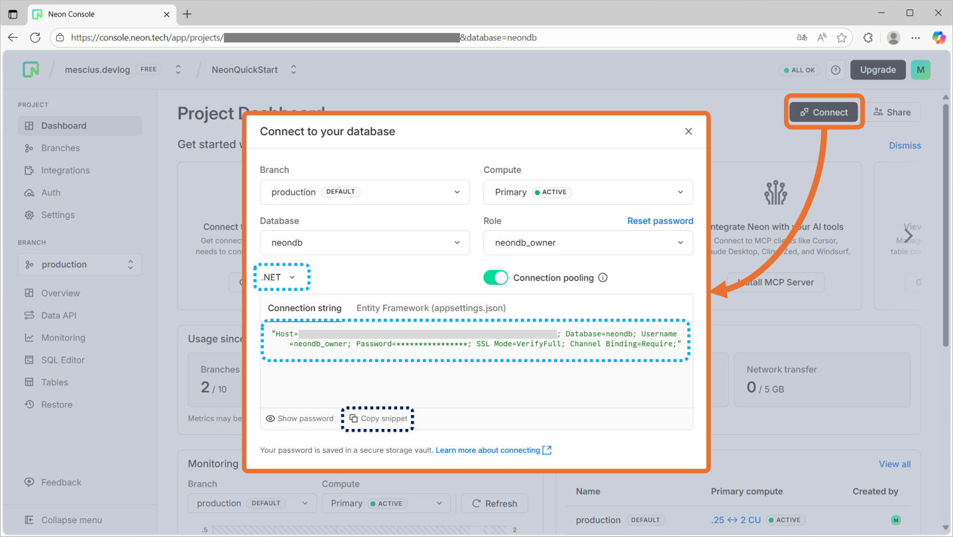Click the browser refresh icon
The image size is (953, 537).
click(x=35, y=38)
